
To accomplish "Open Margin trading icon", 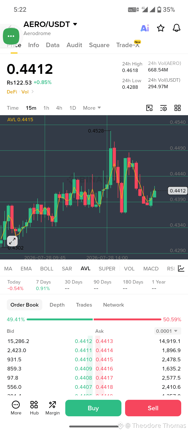I will click(x=52, y=408).
